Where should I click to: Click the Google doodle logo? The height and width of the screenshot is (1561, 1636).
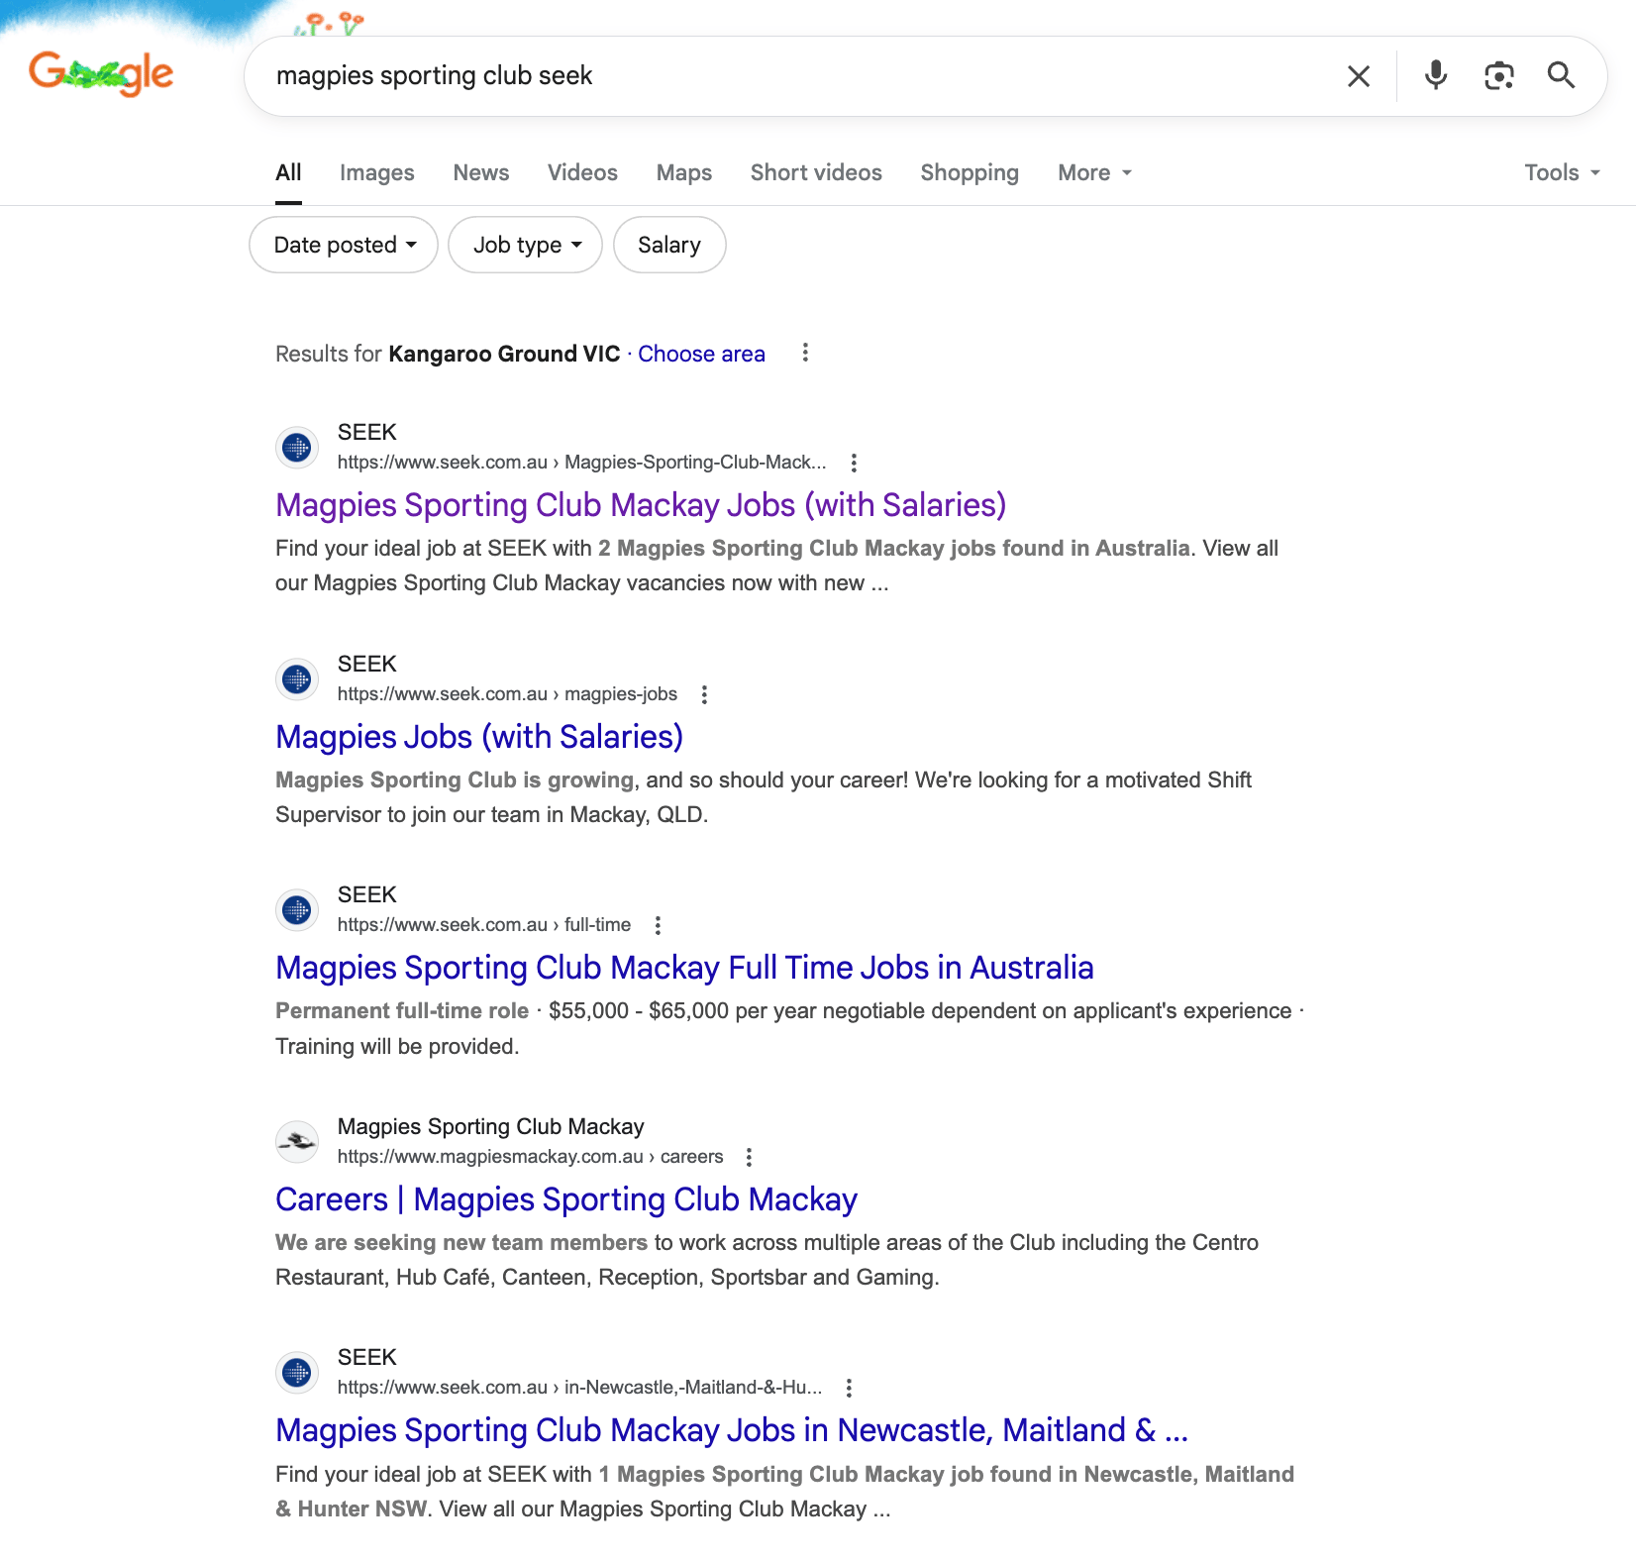pyautogui.click(x=101, y=73)
